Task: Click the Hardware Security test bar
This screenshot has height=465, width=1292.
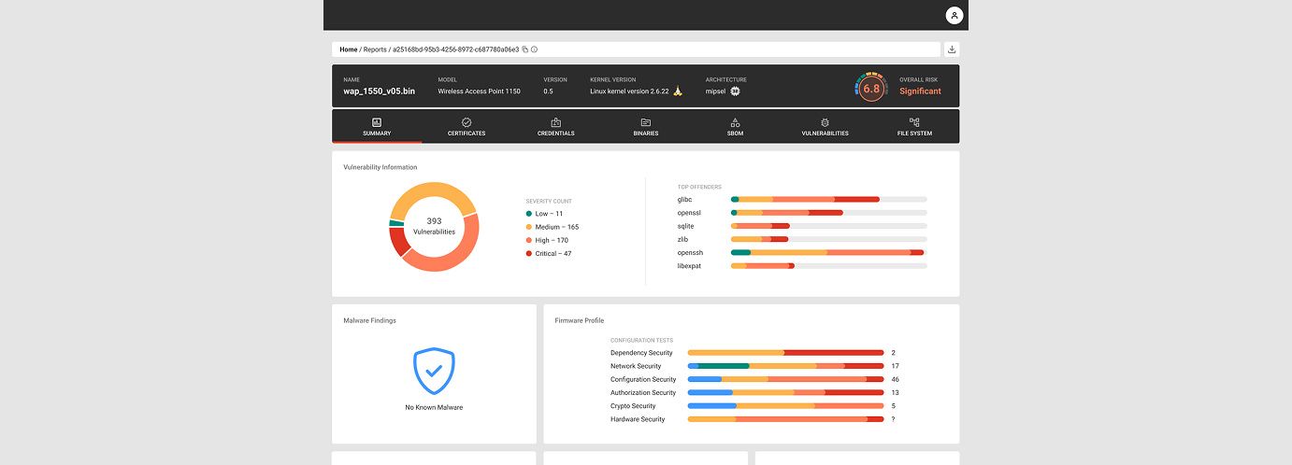Action: [785, 419]
